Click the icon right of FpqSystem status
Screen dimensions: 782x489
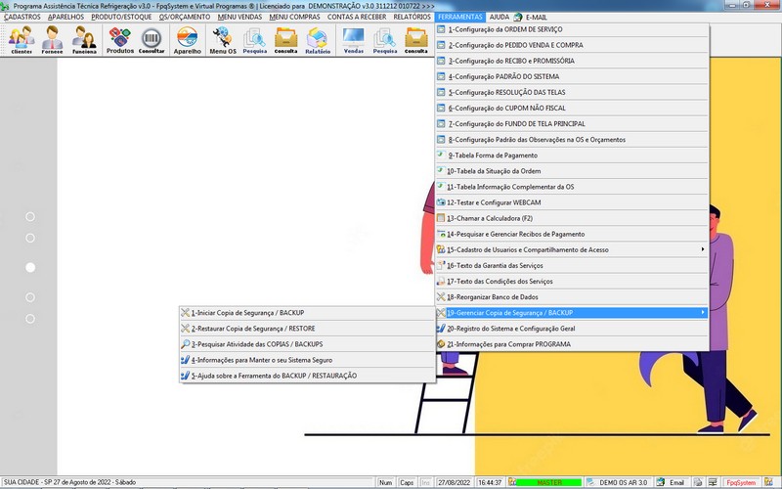tap(768, 482)
